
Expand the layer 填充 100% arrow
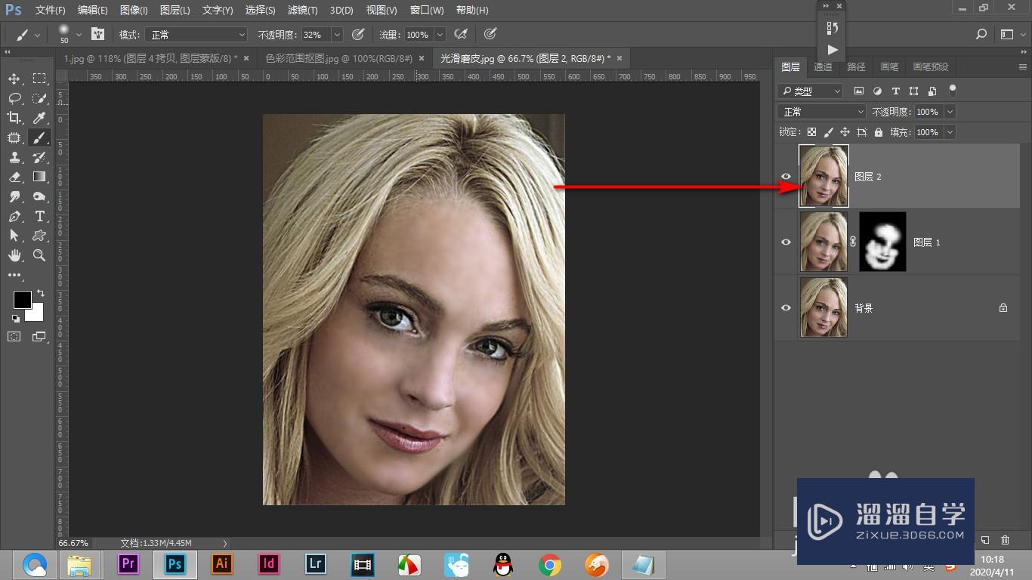[x=950, y=132]
